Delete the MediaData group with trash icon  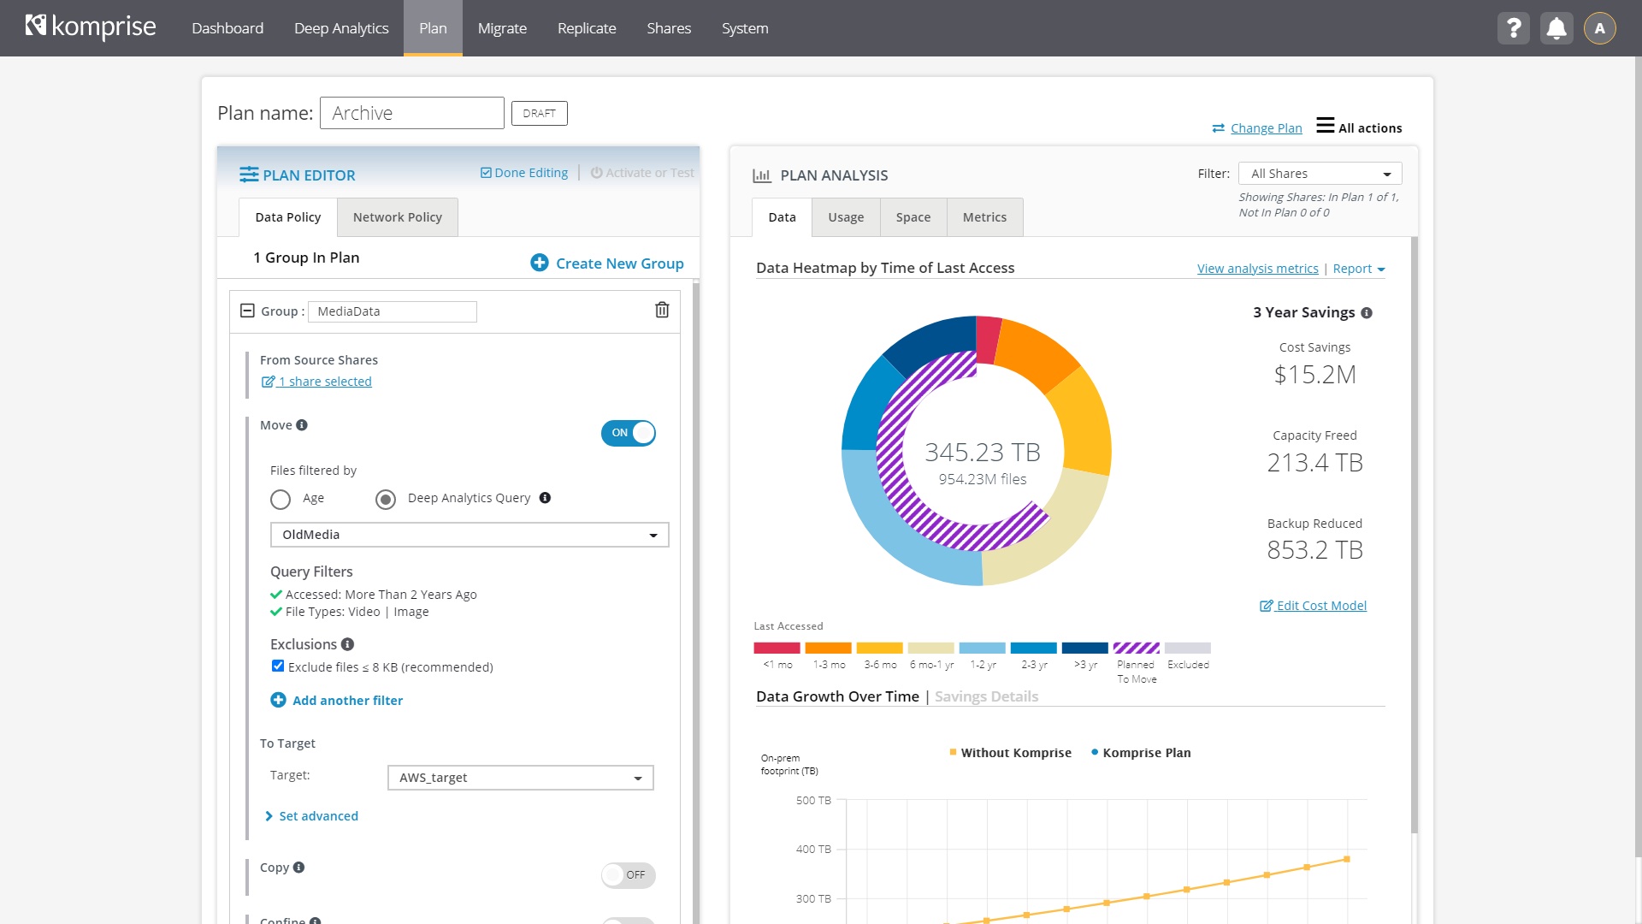pyautogui.click(x=662, y=311)
